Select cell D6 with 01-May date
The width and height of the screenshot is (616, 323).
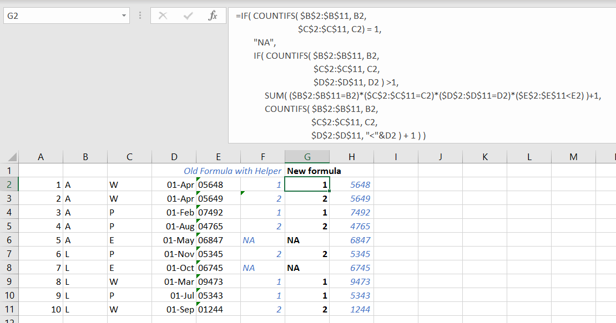coord(174,240)
